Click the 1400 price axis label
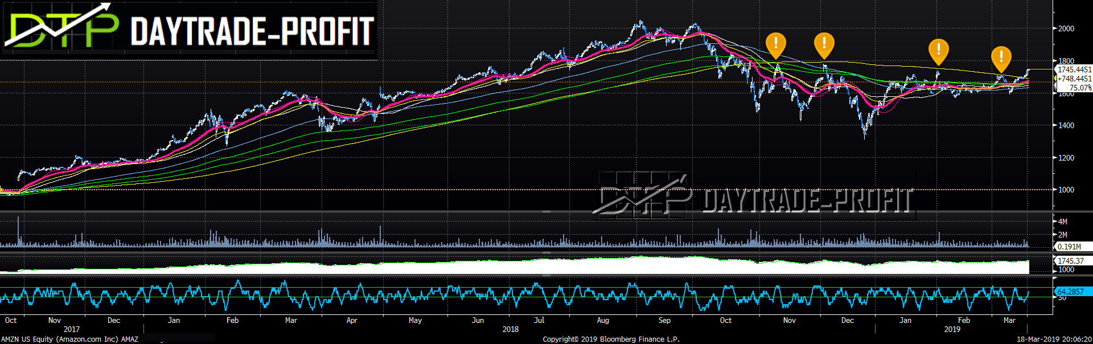The width and height of the screenshot is (1093, 344). [x=1066, y=125]
